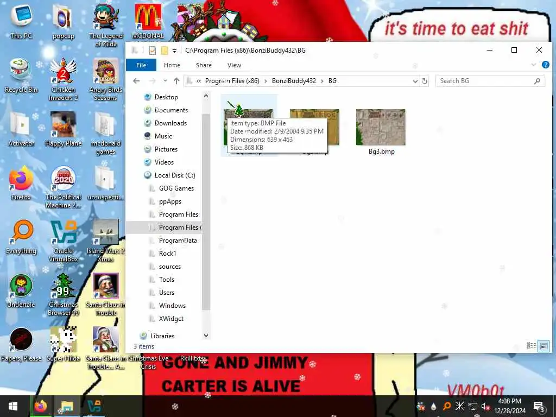Go back in Explorer navigation
The width and height of the screenshot is (556, 417).
coord(136,81)
